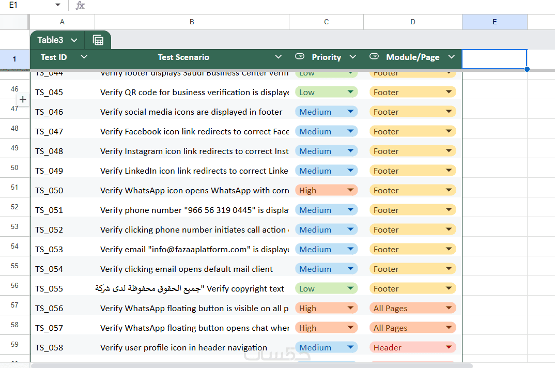
Task: Open Module/Page column header dropdown arrow
Action: pyautogui.click(x=452, y=57)
